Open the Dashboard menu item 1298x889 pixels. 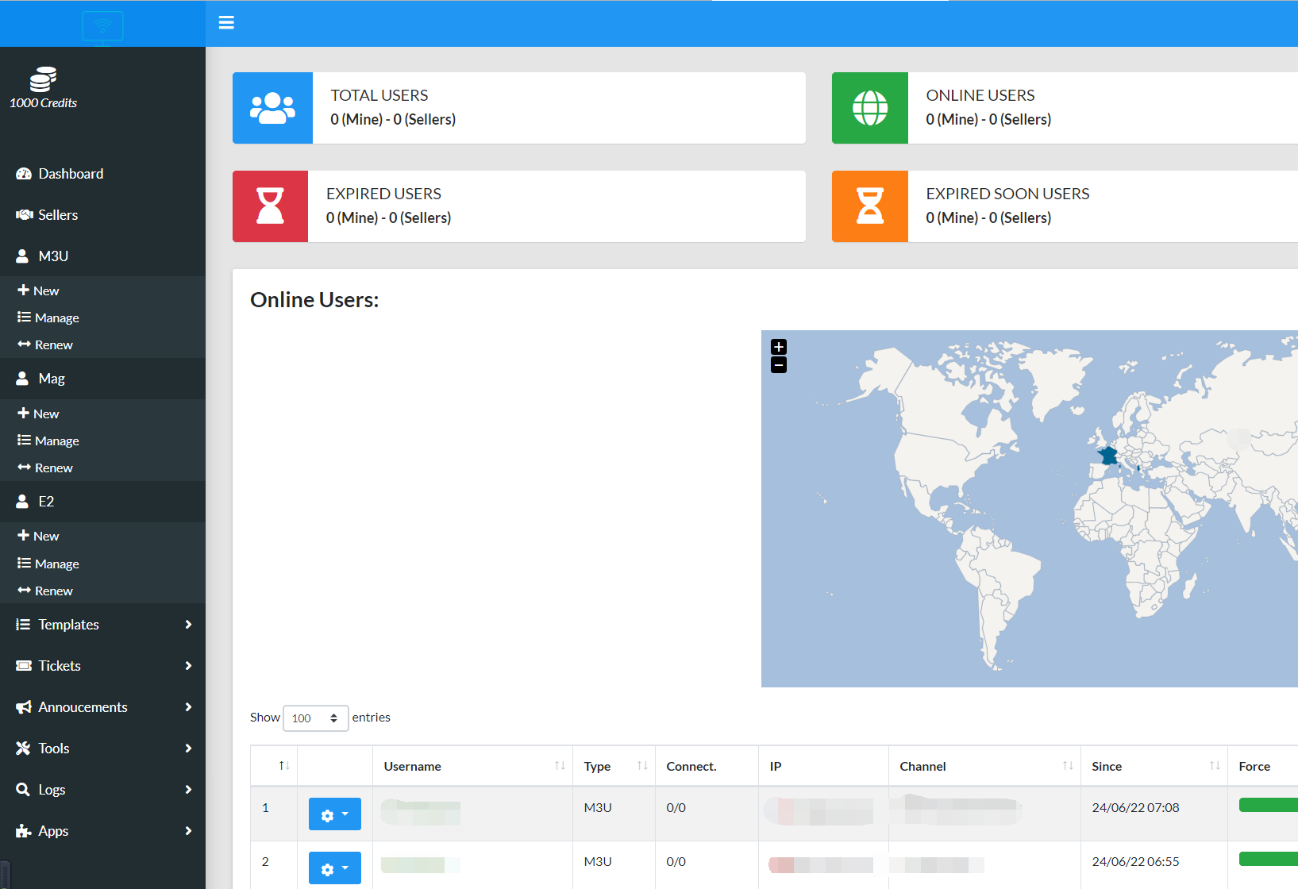tap(102, 174)
